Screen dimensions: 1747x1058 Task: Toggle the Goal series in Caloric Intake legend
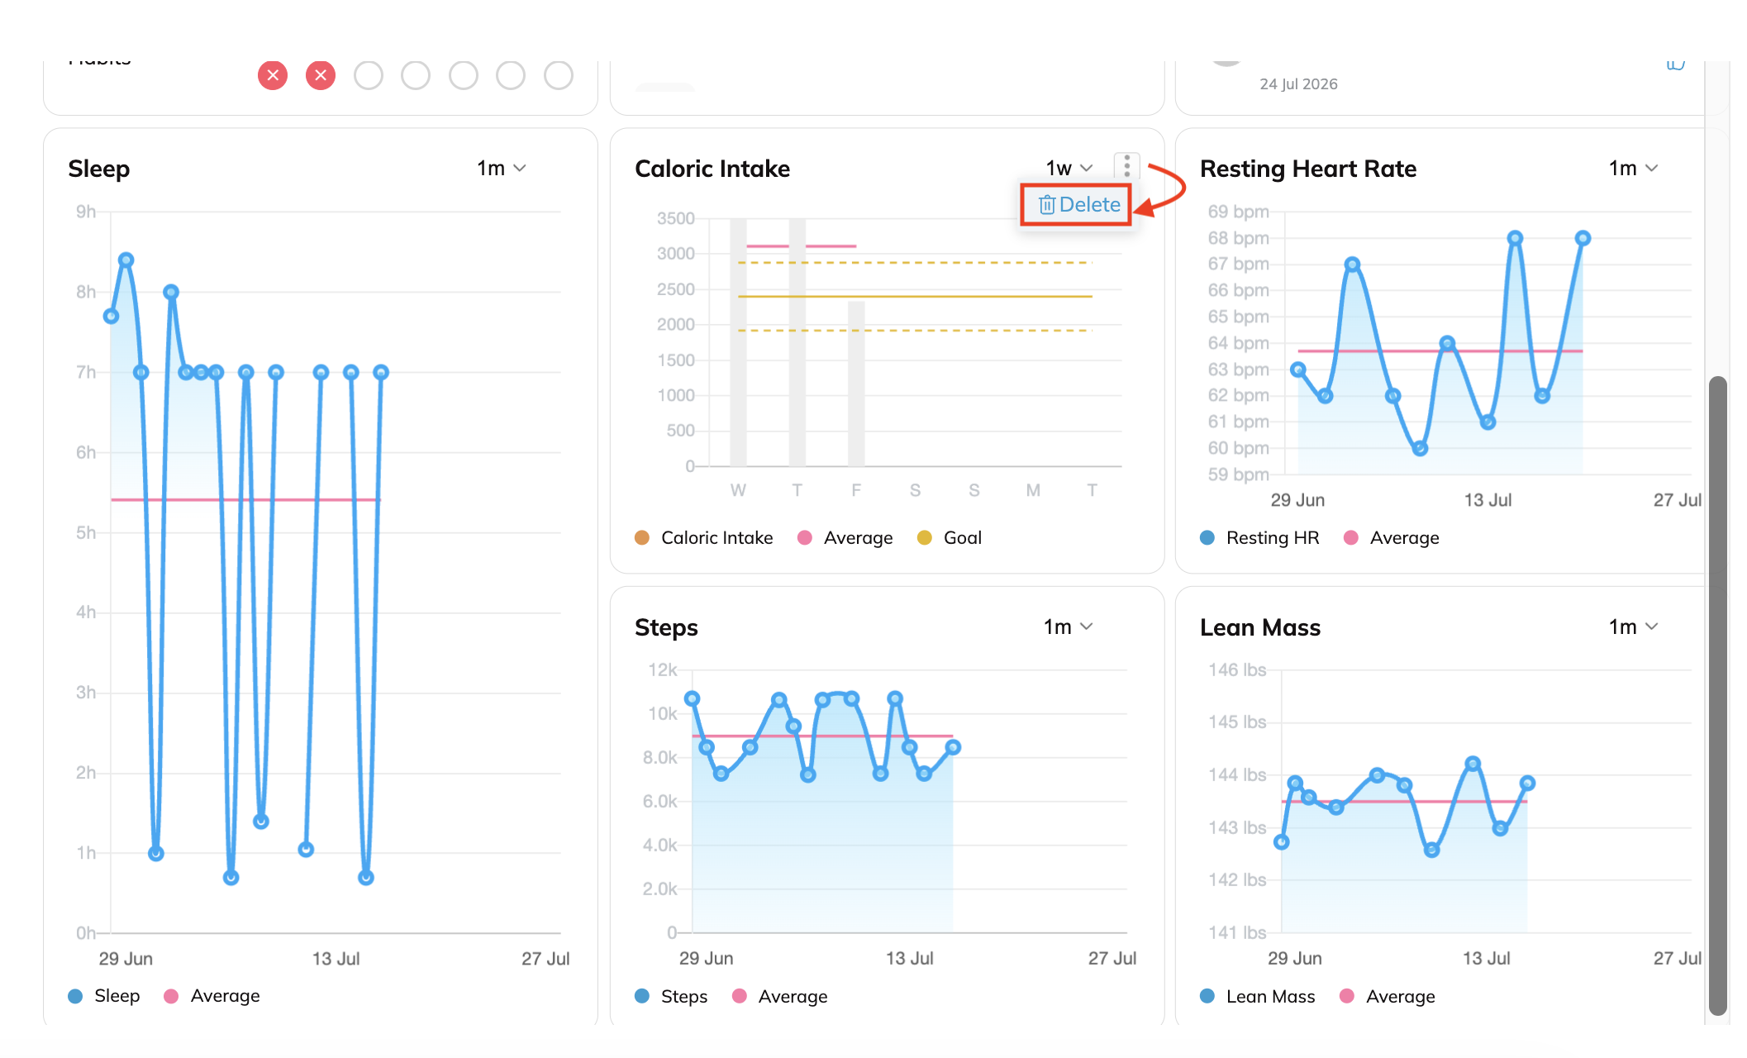tap(950, 538)
